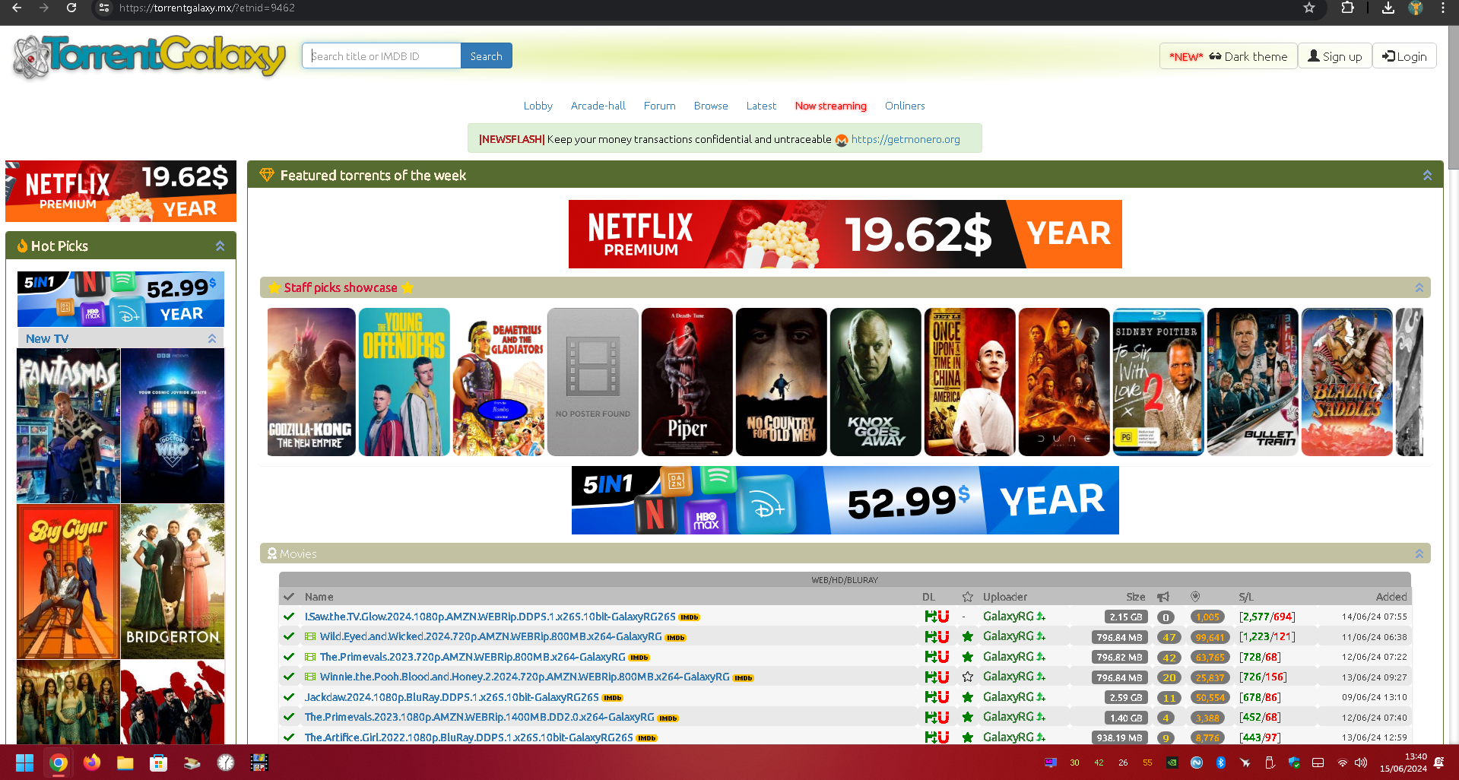Click the magnet icon for Jackdaw.2024 torrent
The height and width of the screenshot is (780, 1459).
tap(943, 697)
